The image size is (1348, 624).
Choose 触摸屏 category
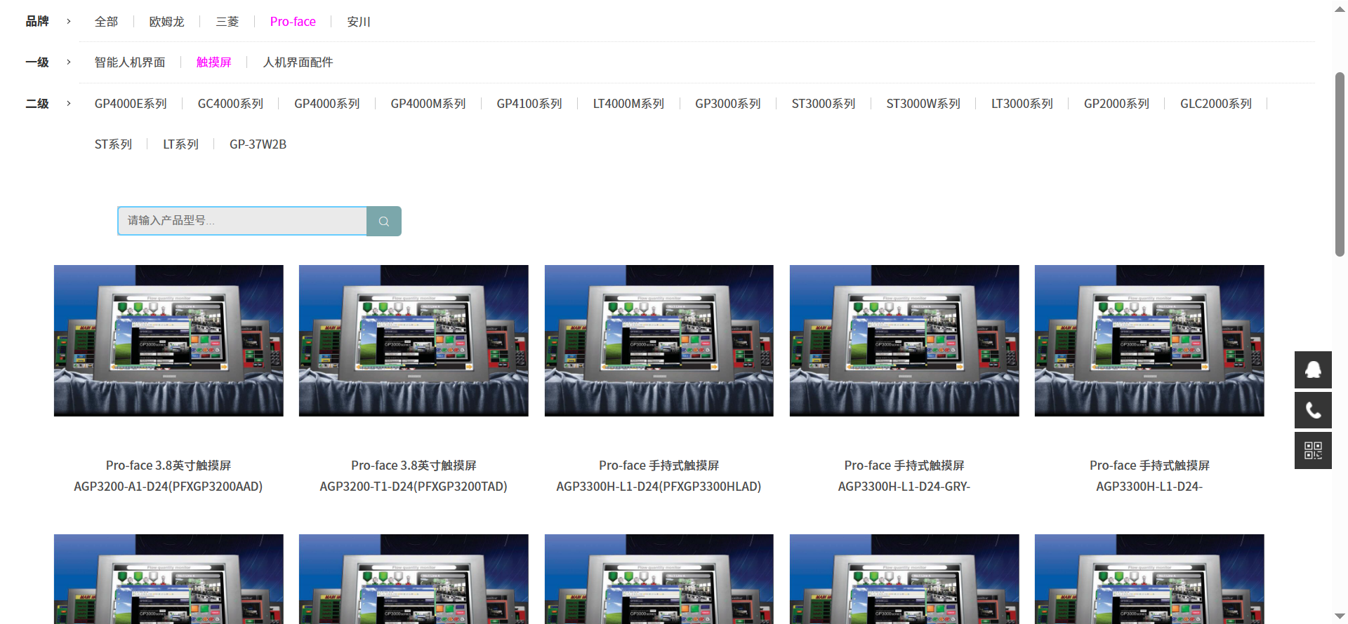214,62
